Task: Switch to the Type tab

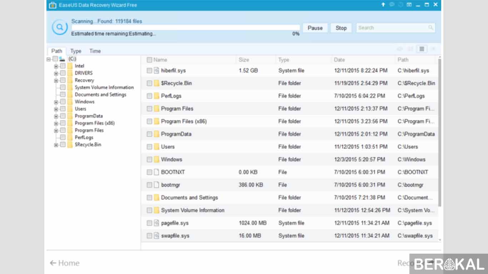Action: [75, 51]
